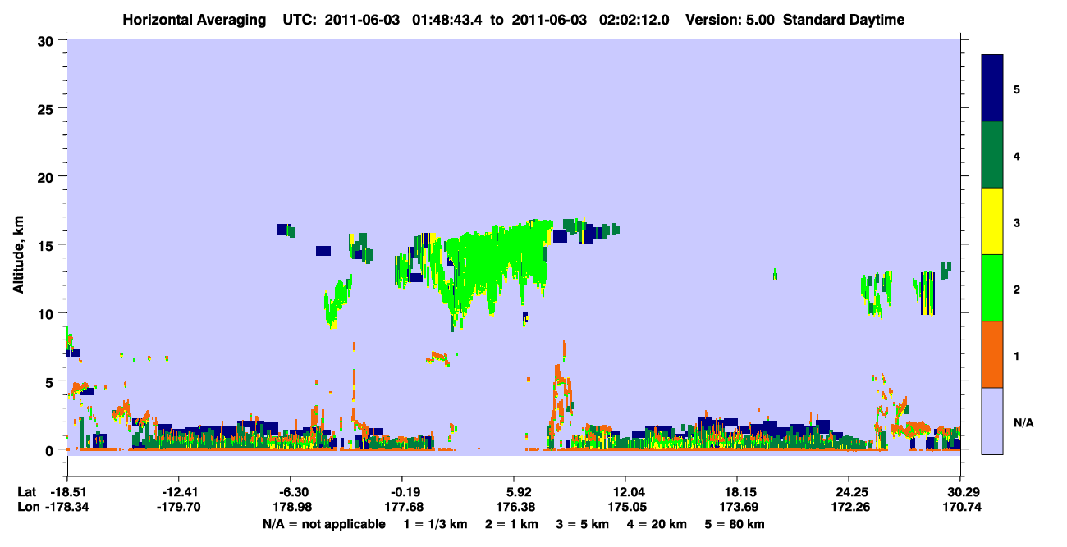Click the dark green level 4 swatch
Image resolution: width=1067 pixels, height=547 pixels.
pyautogui.click(x=992, y=155)
